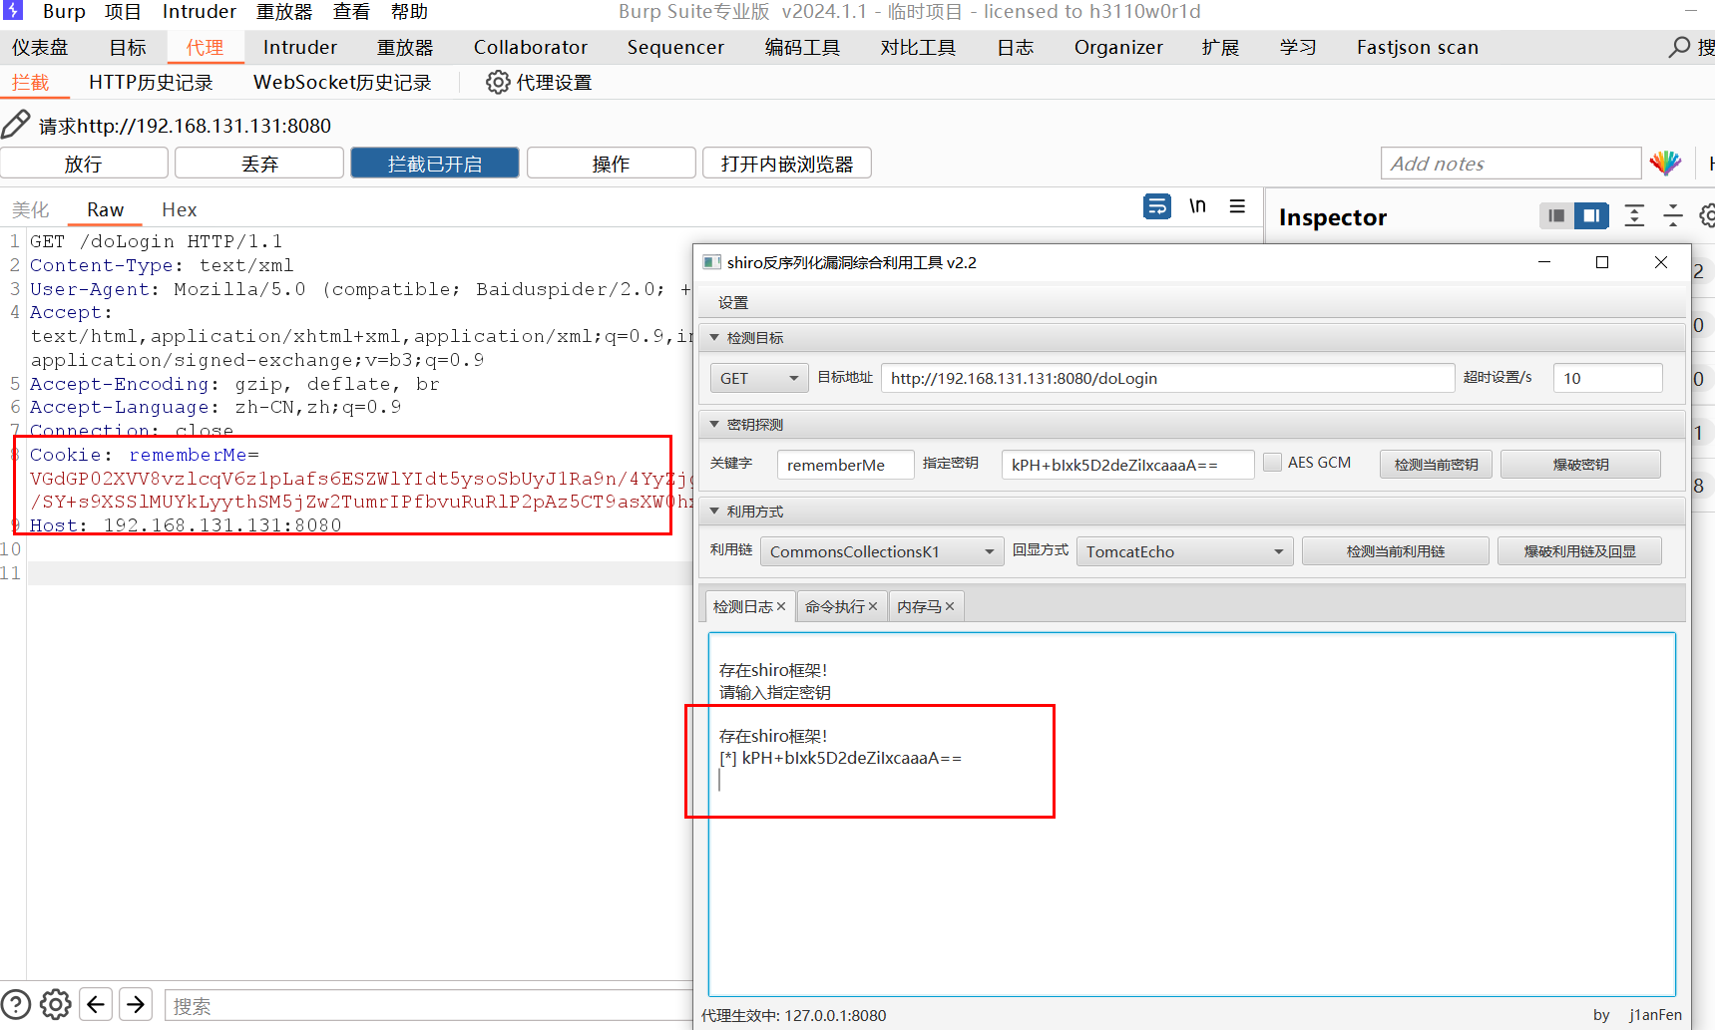Open the WebSocket历史记录 sub-tab
Viewport: 1715px width, 1030px height.
coord(342,82)
